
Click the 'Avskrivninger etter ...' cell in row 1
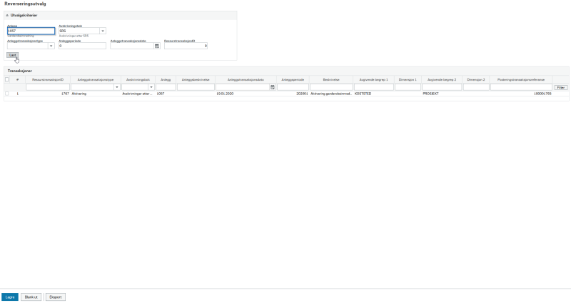point(138,94)
